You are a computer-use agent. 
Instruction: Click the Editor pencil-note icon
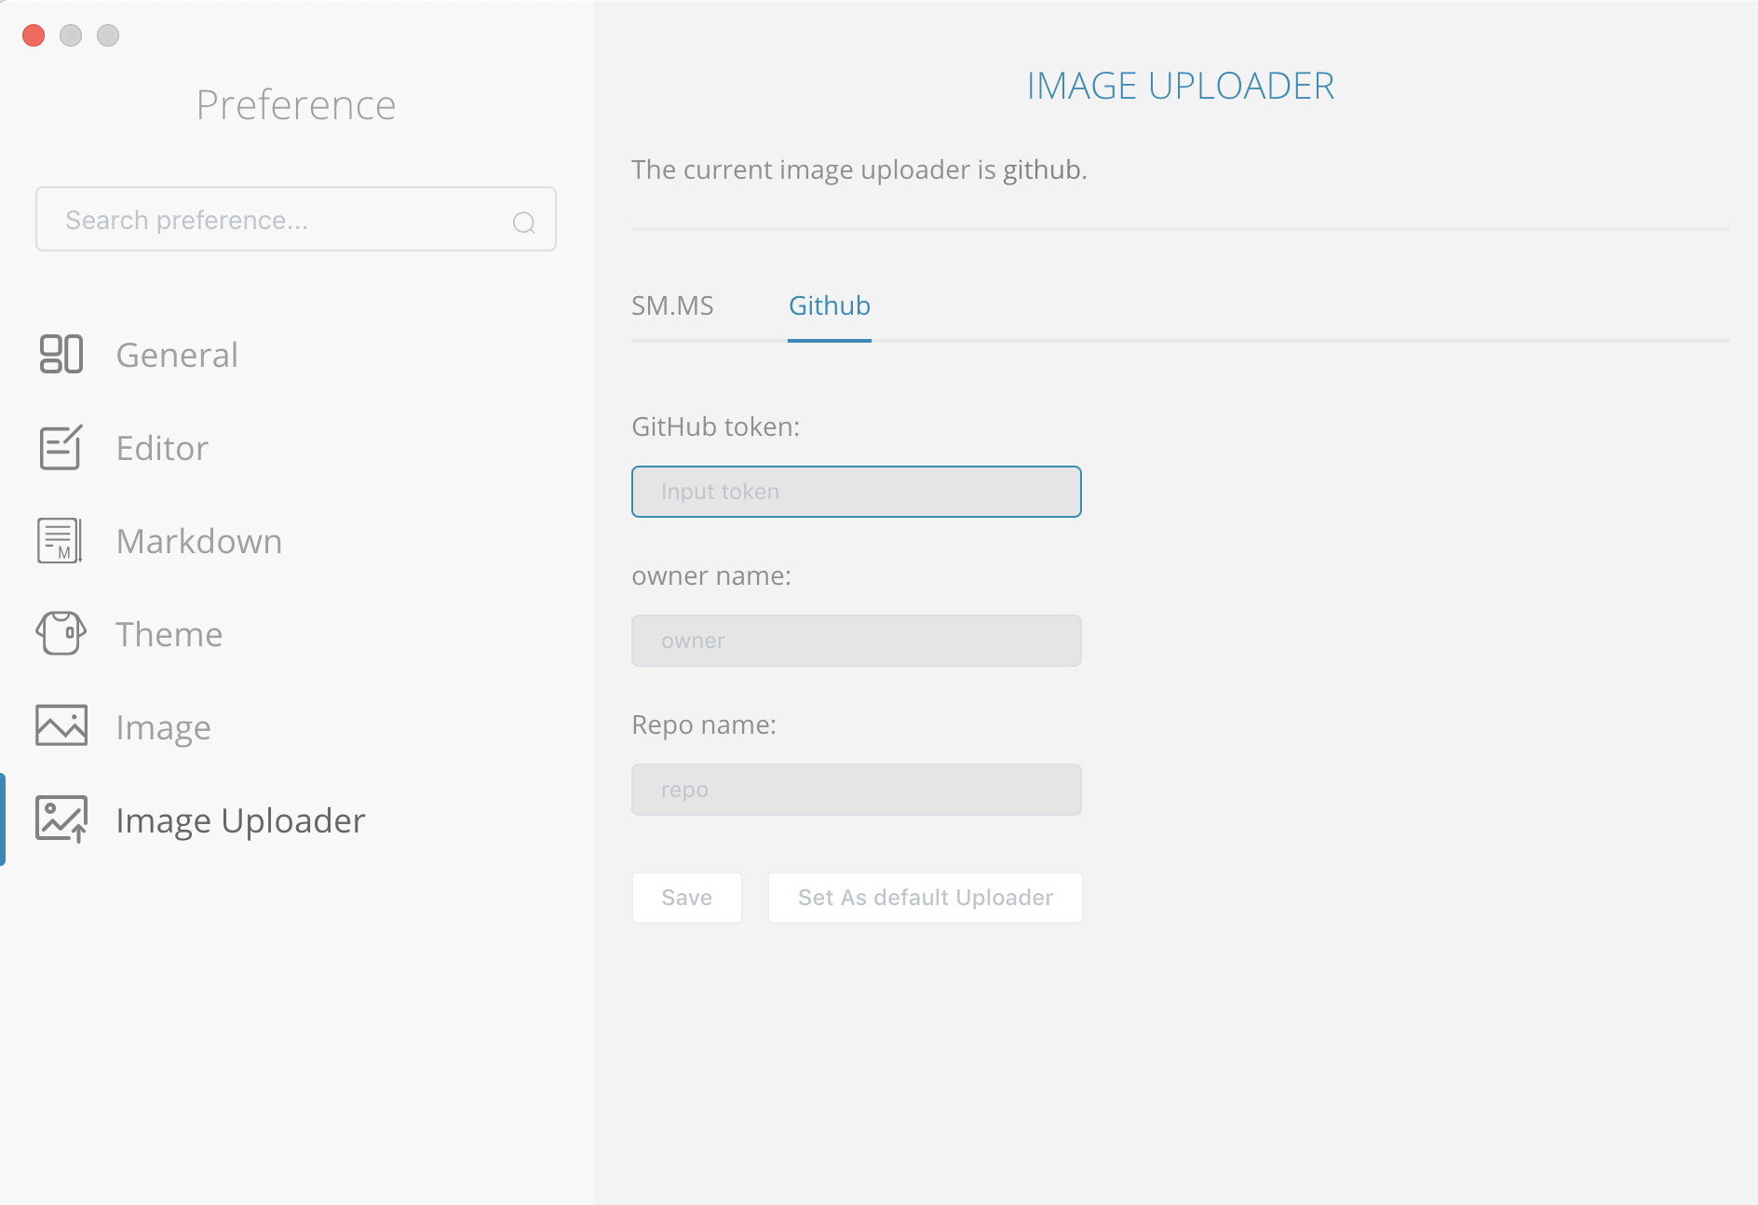pos(61,448)
